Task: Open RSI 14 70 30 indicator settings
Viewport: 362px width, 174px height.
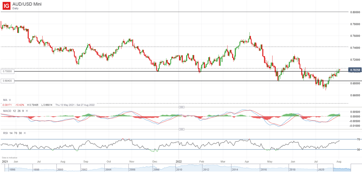Action: (12, 133)
